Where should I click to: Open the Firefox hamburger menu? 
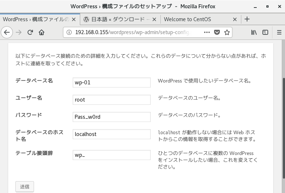[279, 32]
